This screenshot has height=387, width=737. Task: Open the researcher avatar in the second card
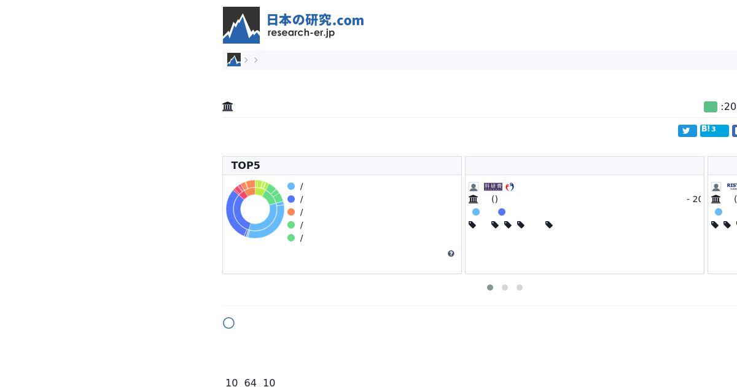click(x=474, y=187)
